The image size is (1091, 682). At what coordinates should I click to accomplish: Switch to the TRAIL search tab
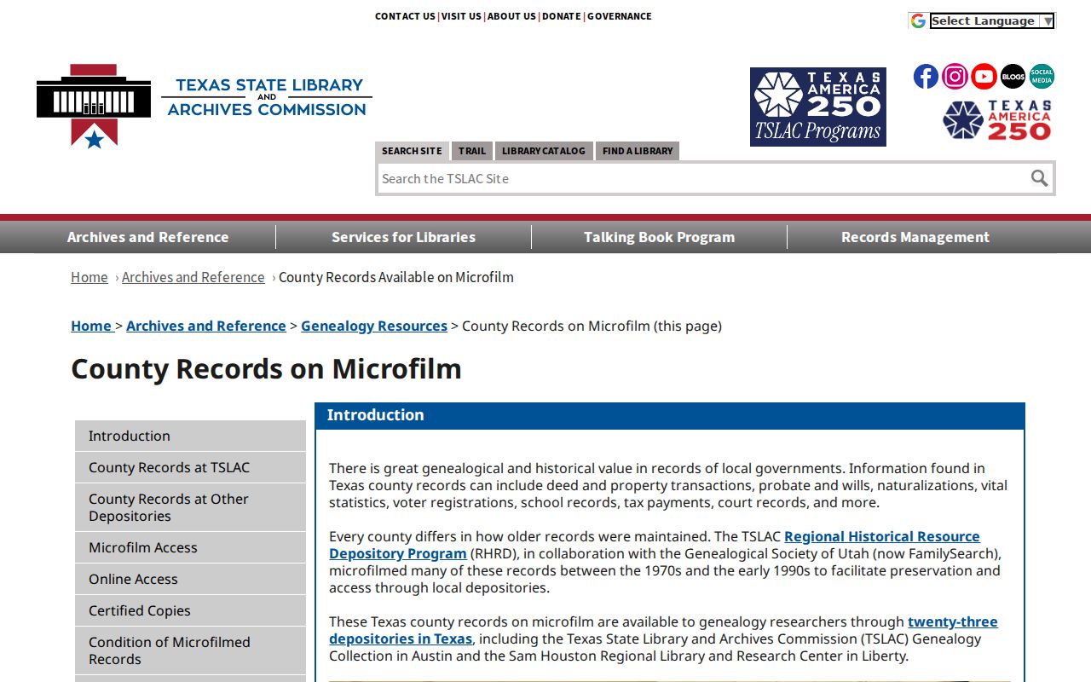(x=472, y=151)
